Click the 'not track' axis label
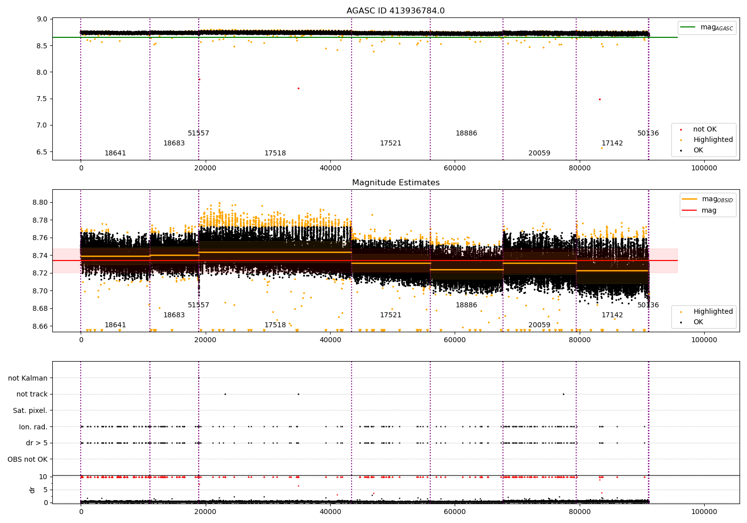 (x=32, y=394)
